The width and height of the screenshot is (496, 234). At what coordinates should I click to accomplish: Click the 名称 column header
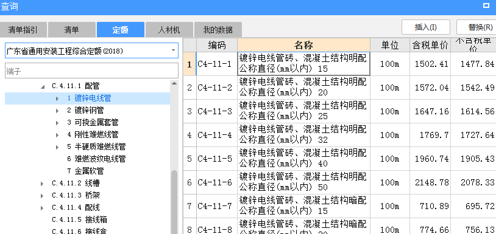303,45
